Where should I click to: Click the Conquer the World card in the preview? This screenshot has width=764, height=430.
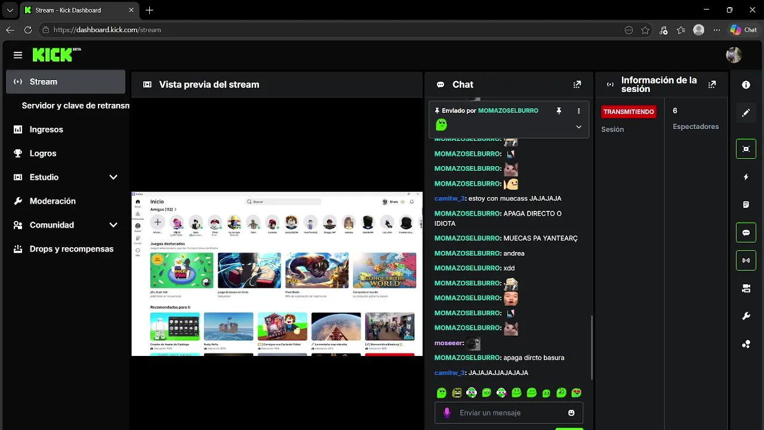point(384,270)
